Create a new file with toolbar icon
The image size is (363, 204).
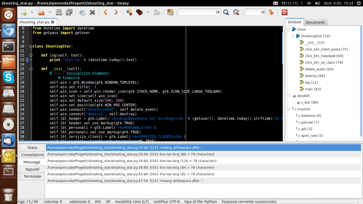coord(24,12)
